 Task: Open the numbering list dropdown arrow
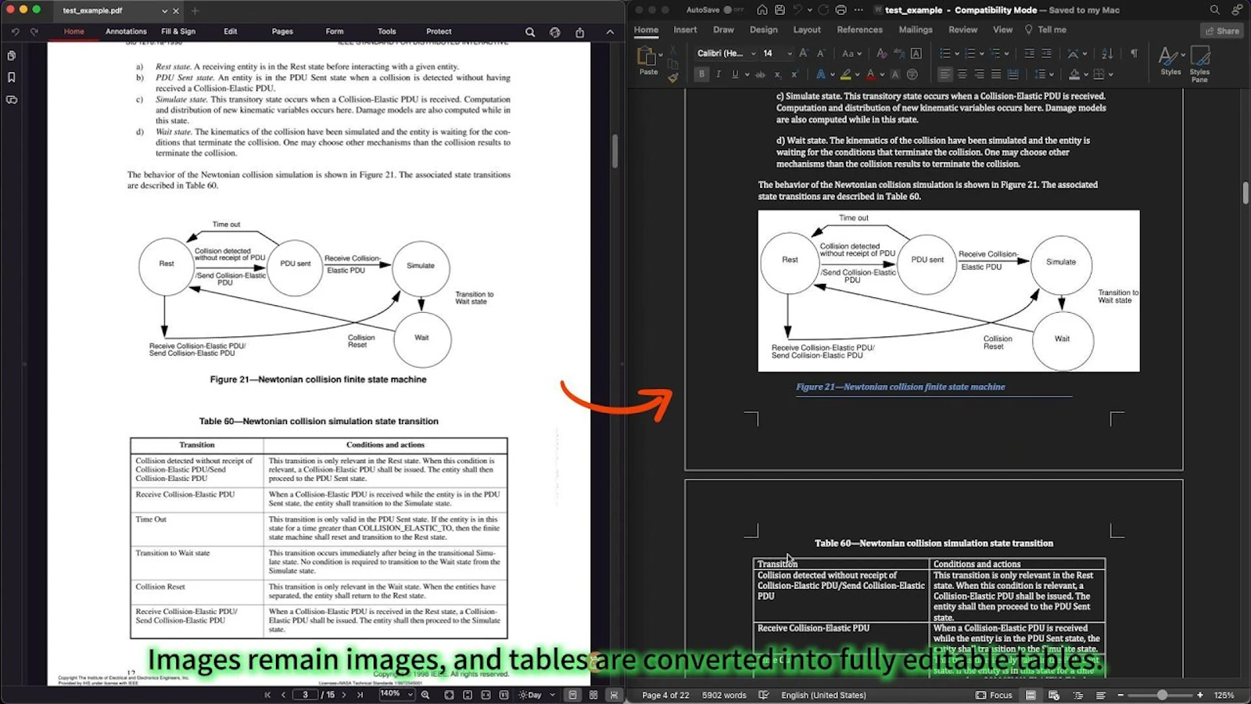click(x=982, y=53)
